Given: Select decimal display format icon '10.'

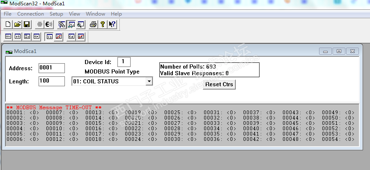Looking at the screenshot, I should click(18, 37).
